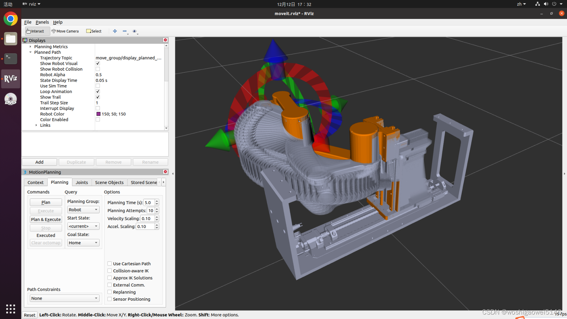The image size is (567, 319).
Task: Enable Show Robot Collision checkbox
Action: tap(98, 69)
